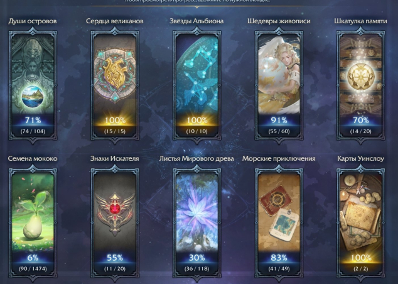Select the mokoko seed sprout card

pyautogui.click(x=33, y=222)
